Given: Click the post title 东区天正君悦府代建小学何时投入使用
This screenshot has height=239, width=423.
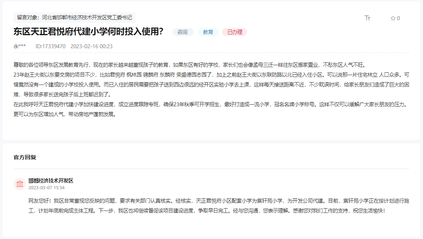Looking at the screenshot, I should point(88,32).
